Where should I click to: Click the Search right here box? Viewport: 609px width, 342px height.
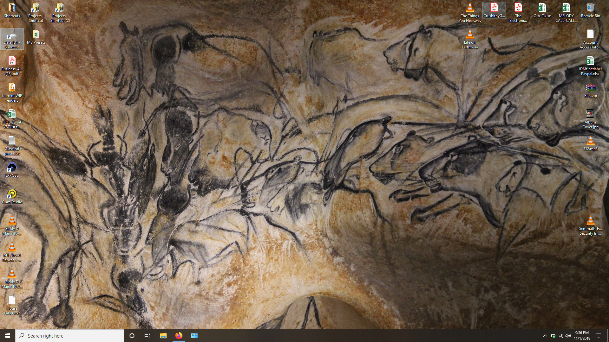[70, 336]
